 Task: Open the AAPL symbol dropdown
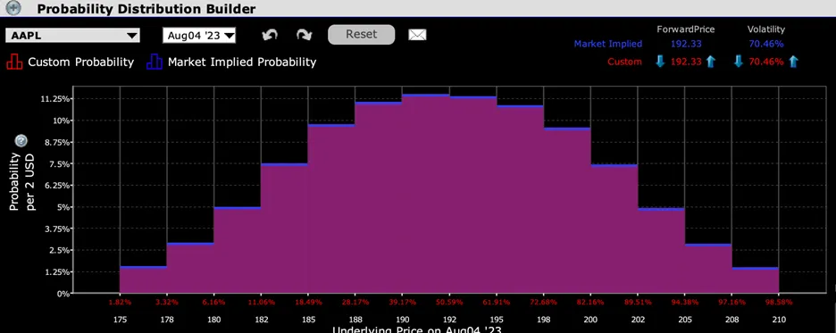(72, 36)
